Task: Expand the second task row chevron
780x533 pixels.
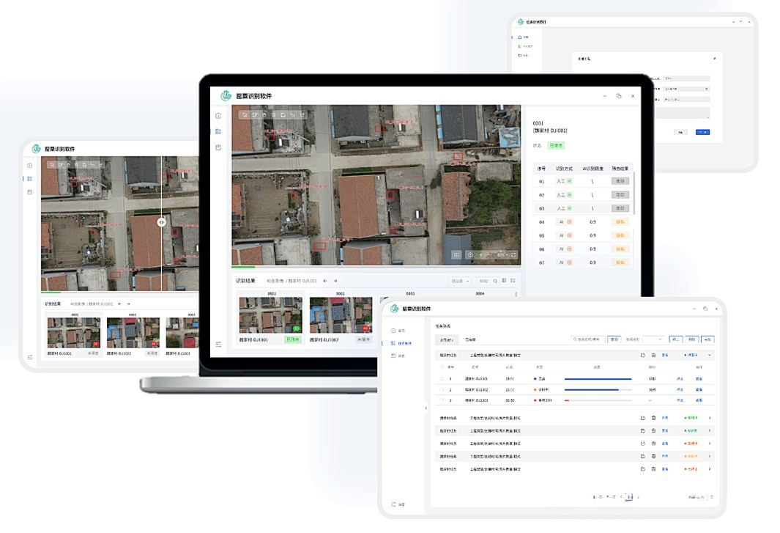Action: 709,418
